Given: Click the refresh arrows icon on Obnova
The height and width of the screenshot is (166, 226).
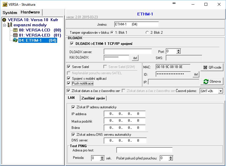Looking at the screenshot, I should (x=206, y=81).
